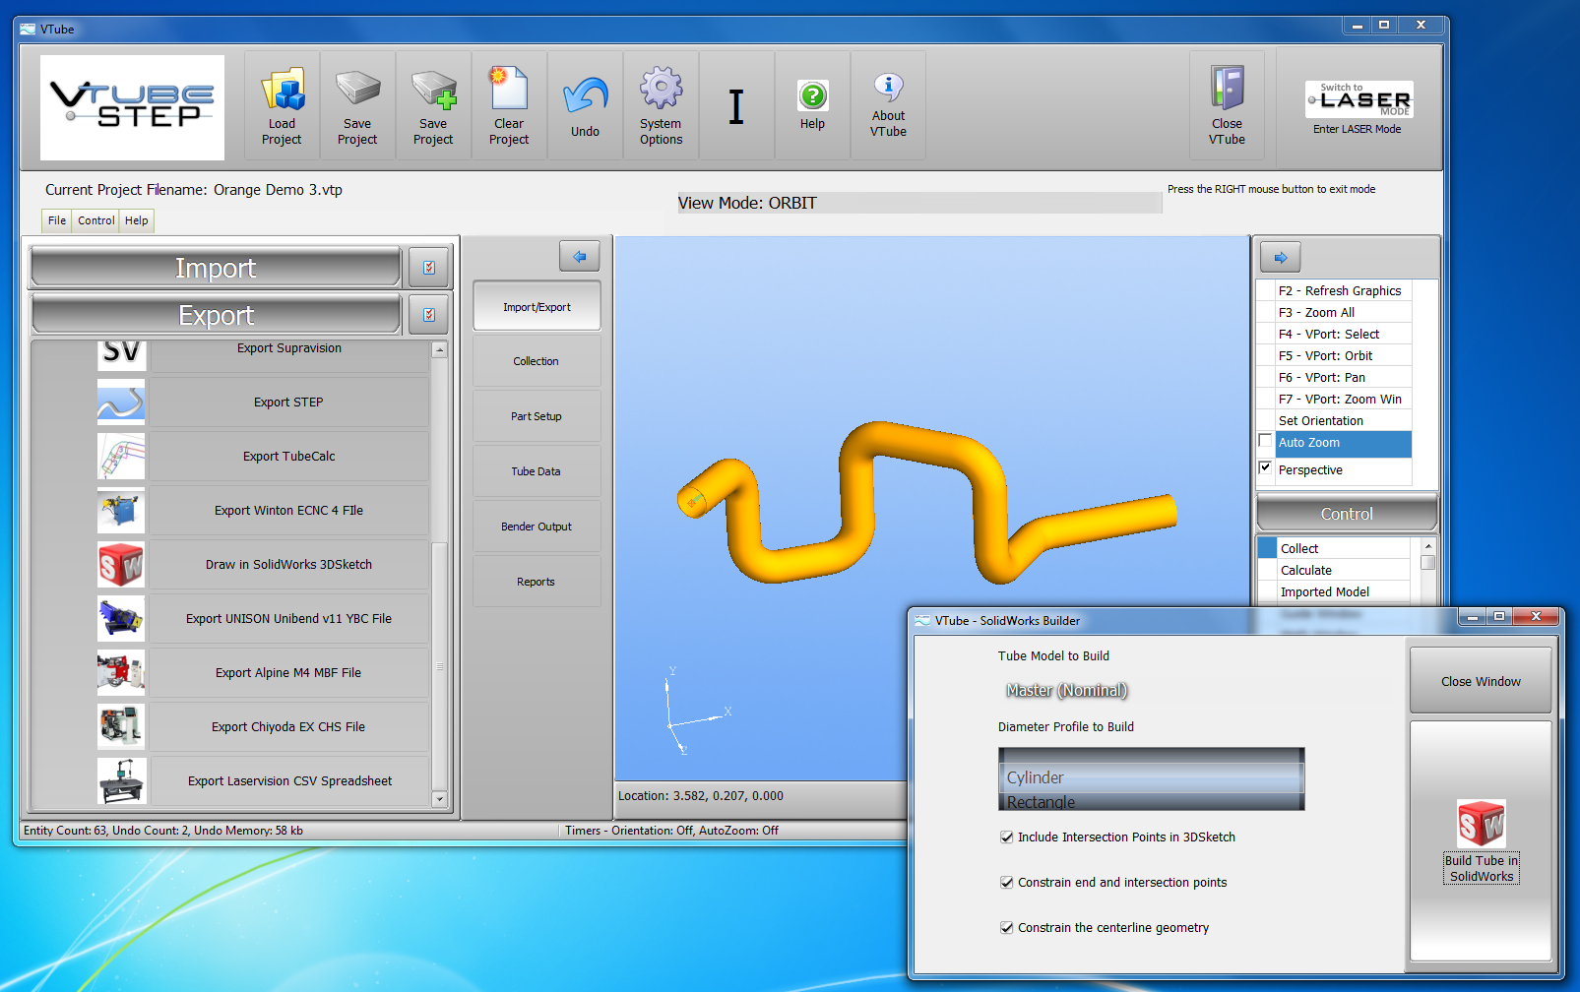The width and height of the screenshot is (1580, 992).
Task: Select Imported Model in Control list
Action: tap(1344, 591)
